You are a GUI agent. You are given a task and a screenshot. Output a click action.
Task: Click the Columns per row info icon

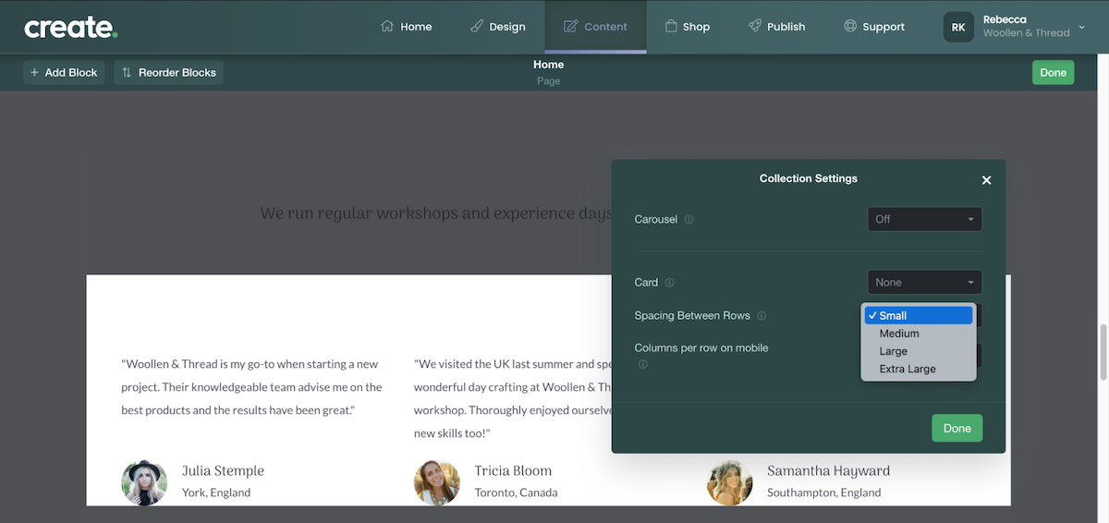[642, 365]
